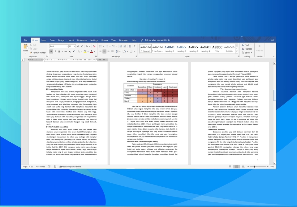Screen dimensions: 297x207
Task: Switch to the Review tab
Action: [x=105, y=40]
